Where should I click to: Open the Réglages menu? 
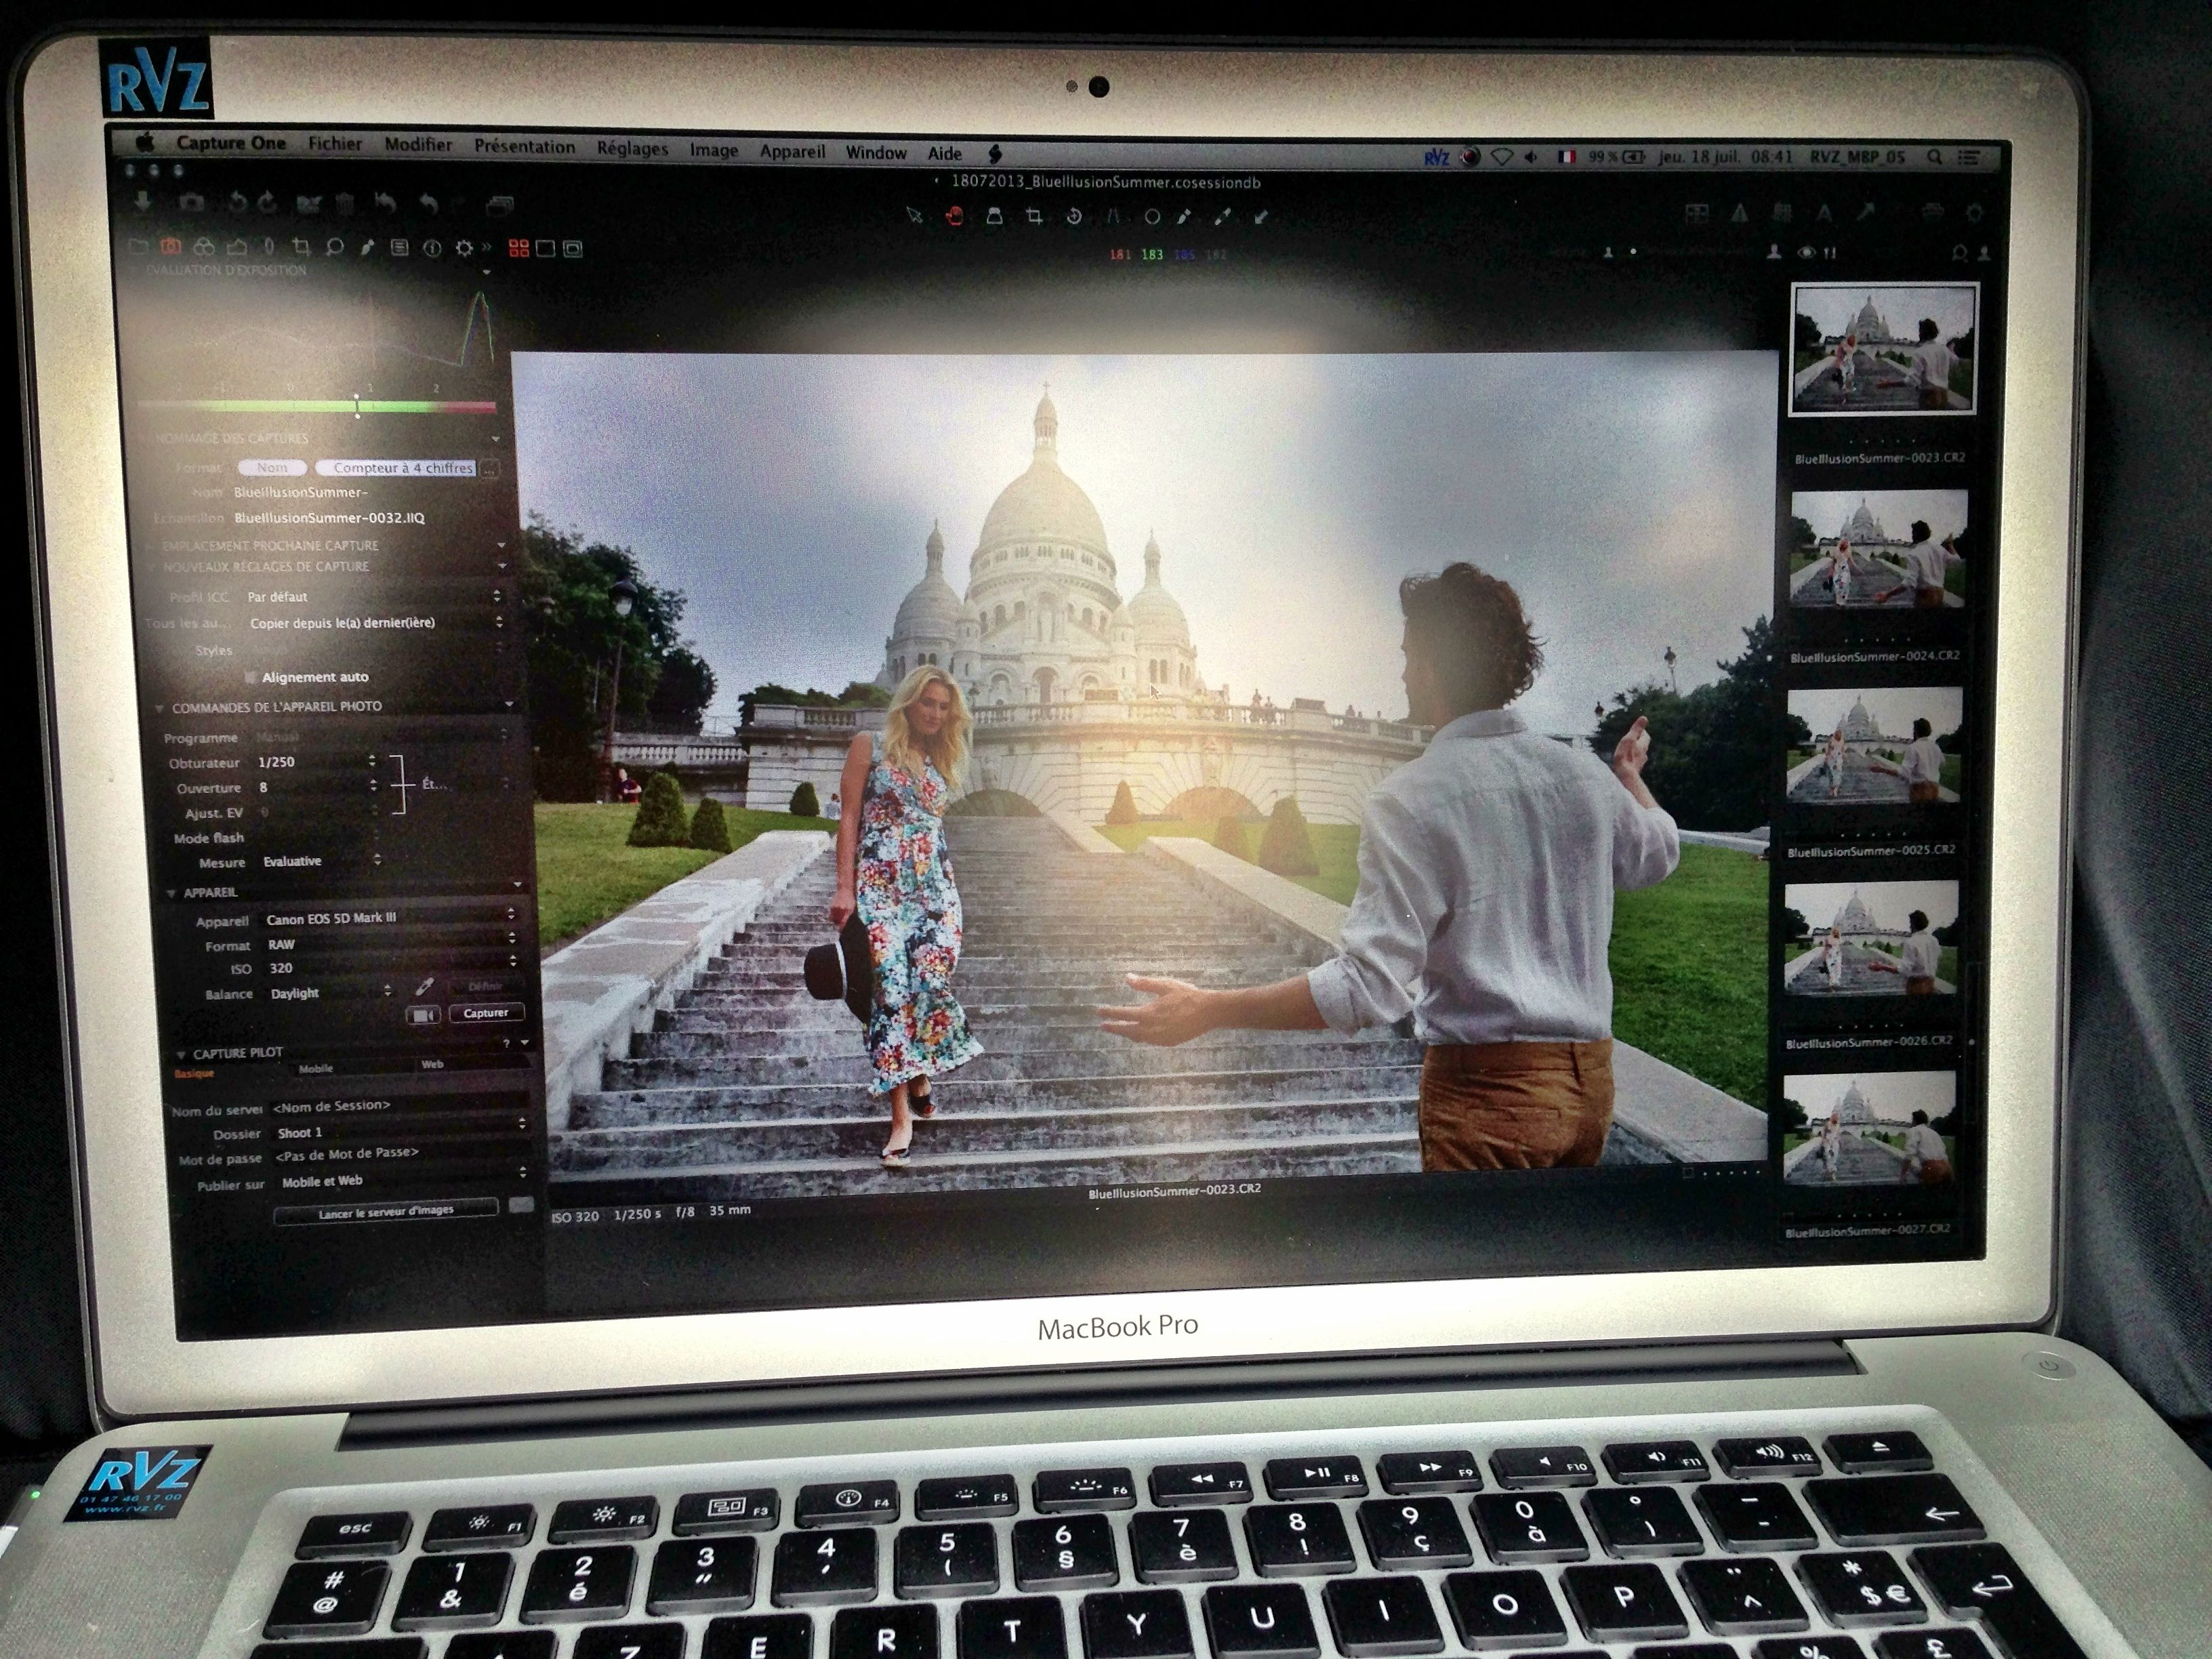[x=632, y=148]
